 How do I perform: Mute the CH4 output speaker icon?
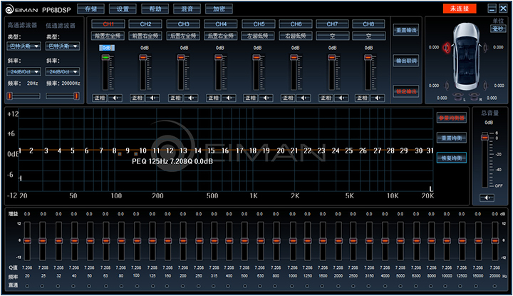pos(229,98)
